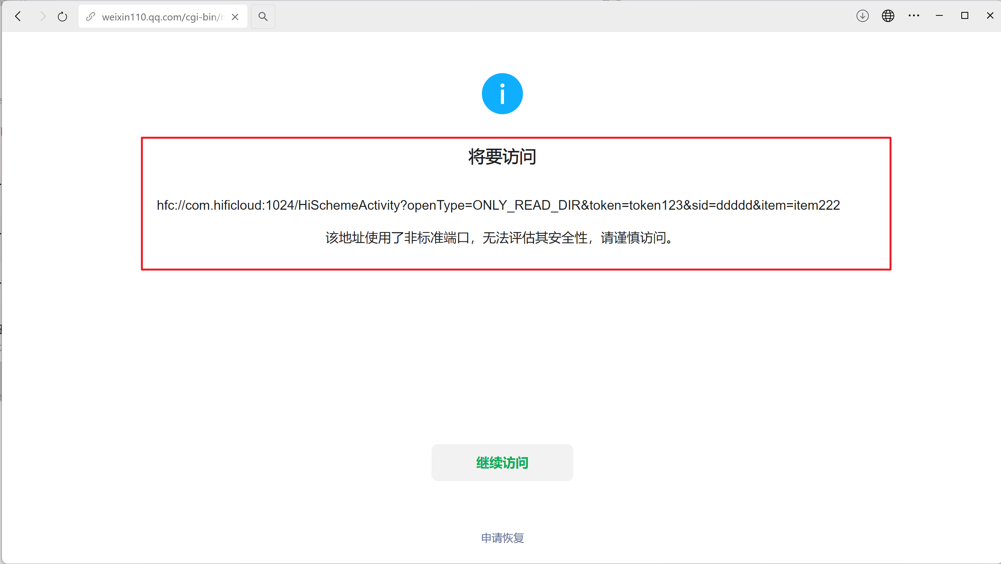
Task: Maximize the browser window
Action: [964, 16]
